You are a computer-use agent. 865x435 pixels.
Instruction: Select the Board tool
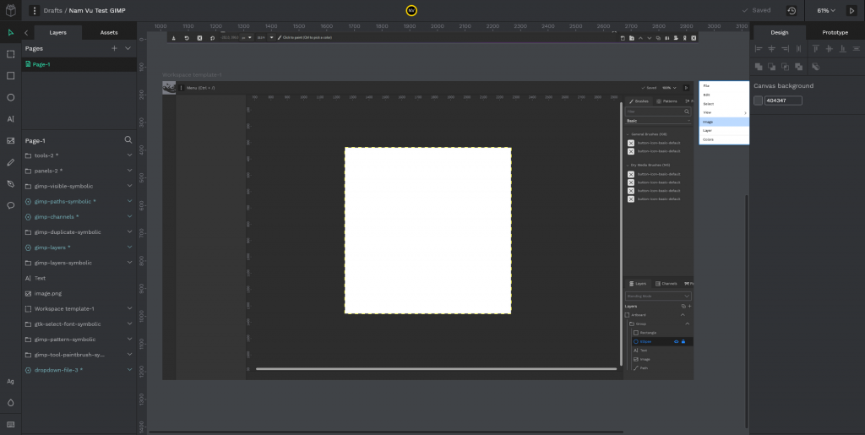[10, 54]
